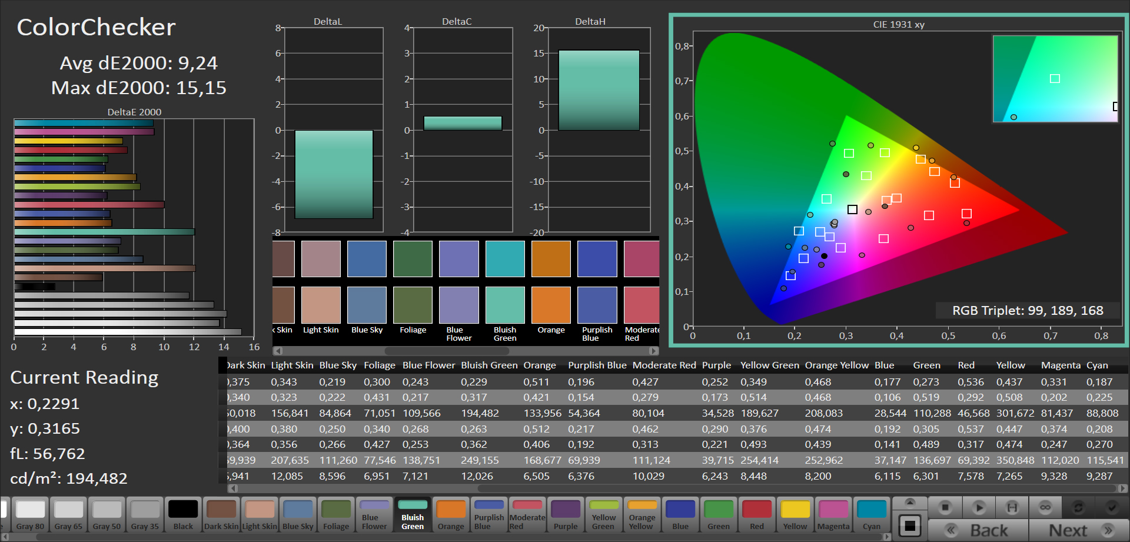Click the Foliage comparison swatch
Screen dimensions: 1130x542
(x=413, y=282)
